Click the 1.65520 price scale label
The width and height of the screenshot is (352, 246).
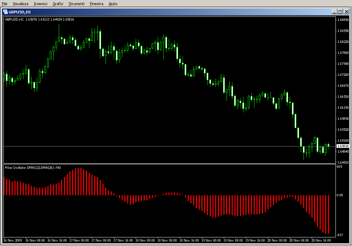[x=343, y=129]
